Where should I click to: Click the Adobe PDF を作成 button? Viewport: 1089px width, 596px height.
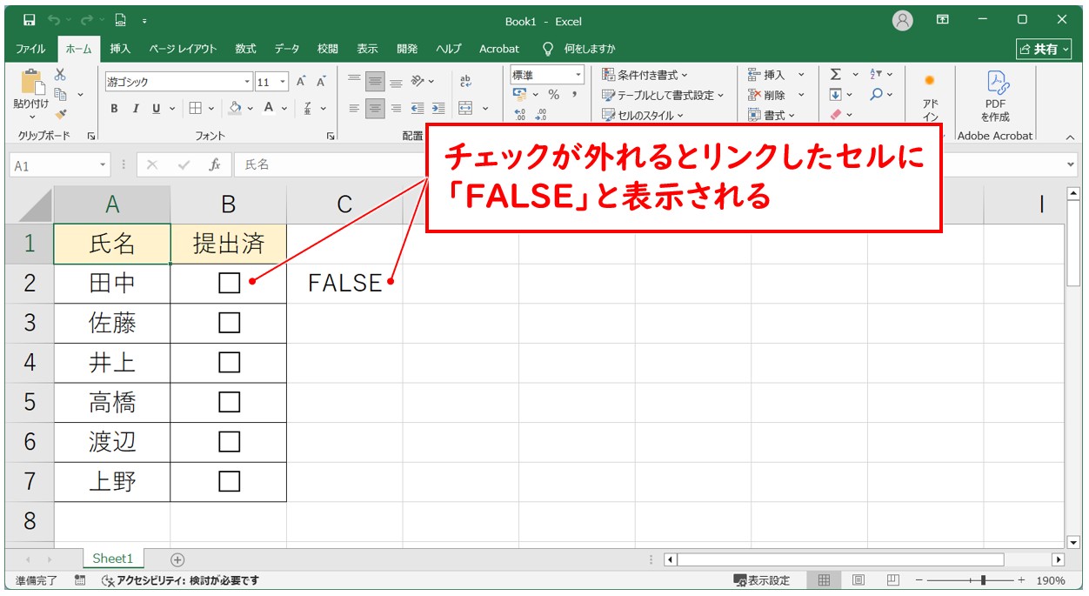pos(995,96)
